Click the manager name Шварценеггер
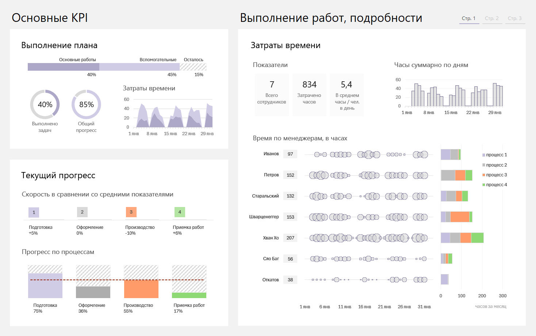 pos(264,217)
